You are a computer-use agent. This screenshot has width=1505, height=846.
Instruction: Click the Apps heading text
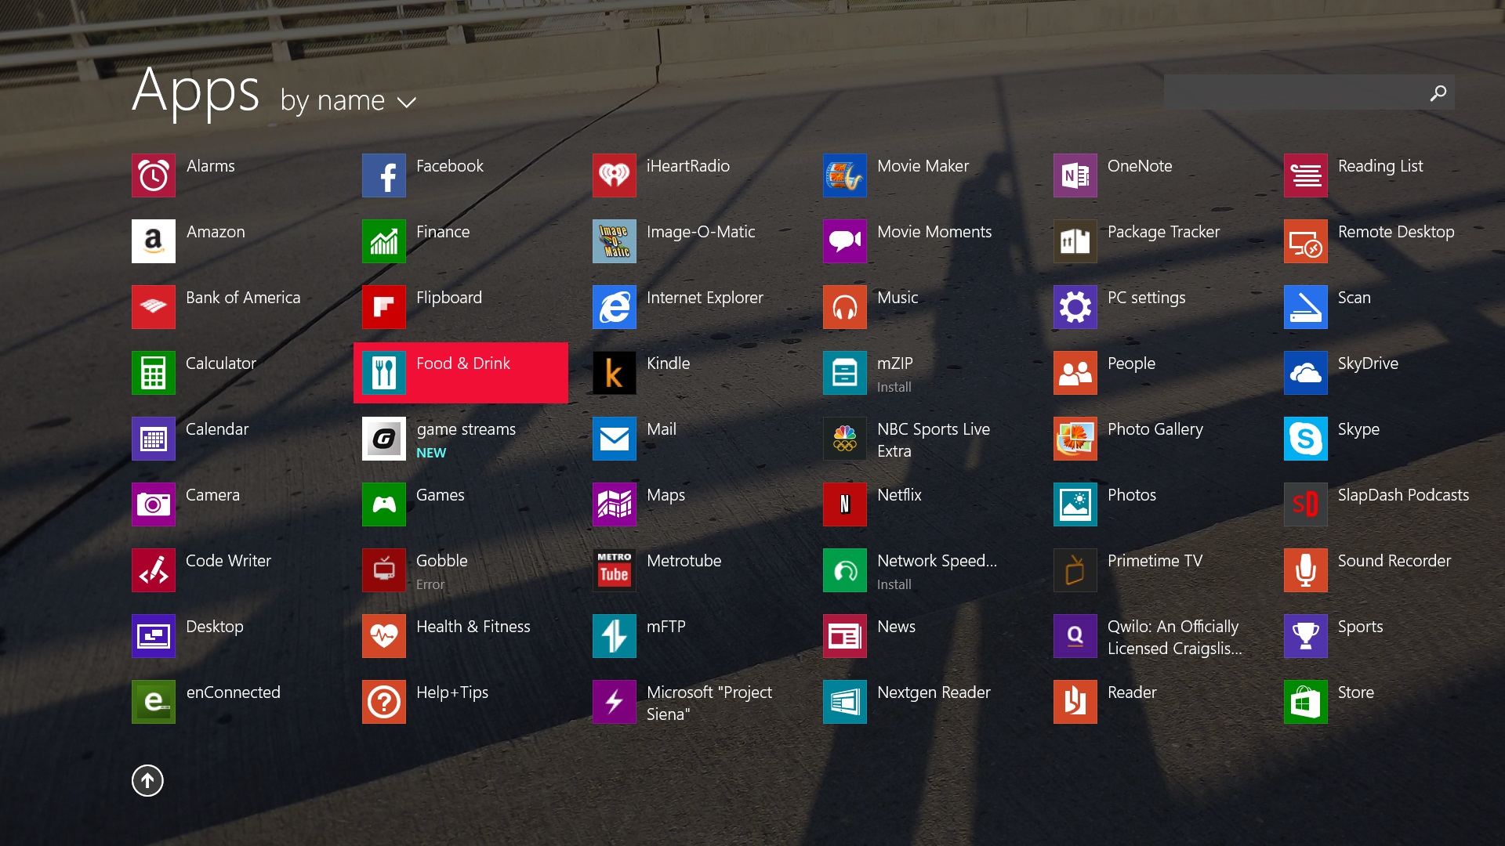[x=195, y=92]
